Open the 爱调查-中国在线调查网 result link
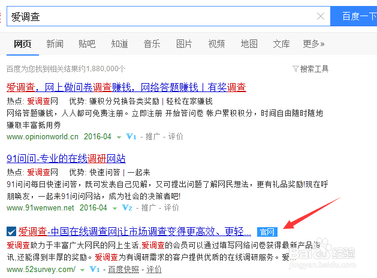 pyautogui.click(x=135, y=231)
